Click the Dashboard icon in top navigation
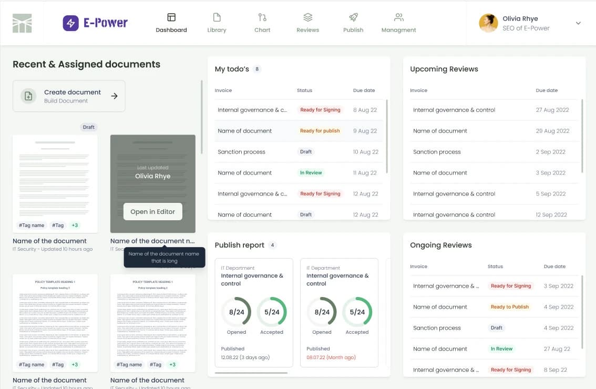This screenshot has width=596, height=389. [171, 17]
